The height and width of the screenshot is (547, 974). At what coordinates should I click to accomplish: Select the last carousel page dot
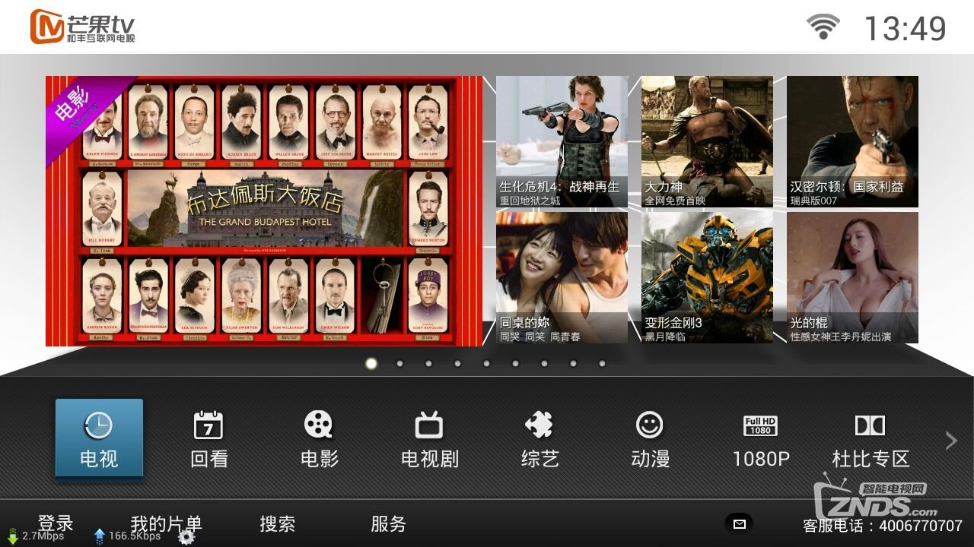click(602, 363)
